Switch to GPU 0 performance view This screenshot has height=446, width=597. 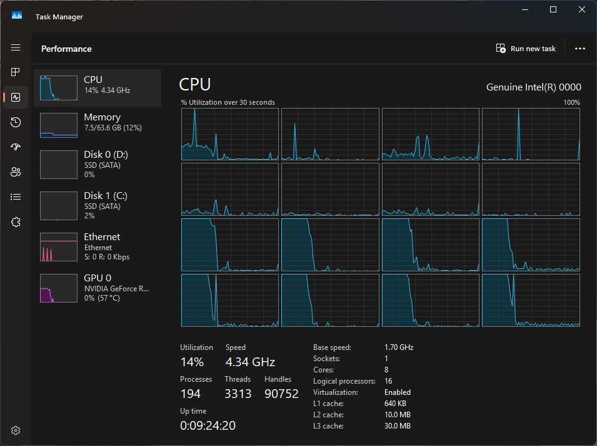pos(98,288)
